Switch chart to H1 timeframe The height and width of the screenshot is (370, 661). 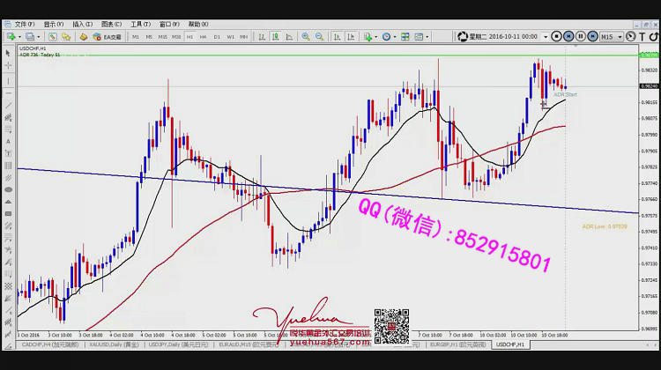coord(189,37)
